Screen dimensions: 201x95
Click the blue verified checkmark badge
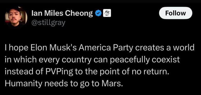98,13
